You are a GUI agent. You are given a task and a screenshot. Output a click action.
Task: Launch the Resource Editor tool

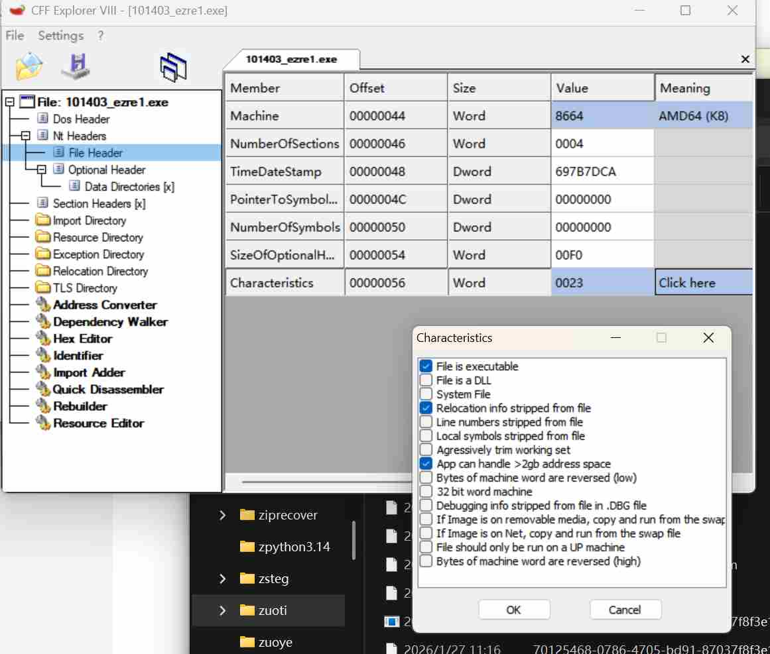click(99, 423)
